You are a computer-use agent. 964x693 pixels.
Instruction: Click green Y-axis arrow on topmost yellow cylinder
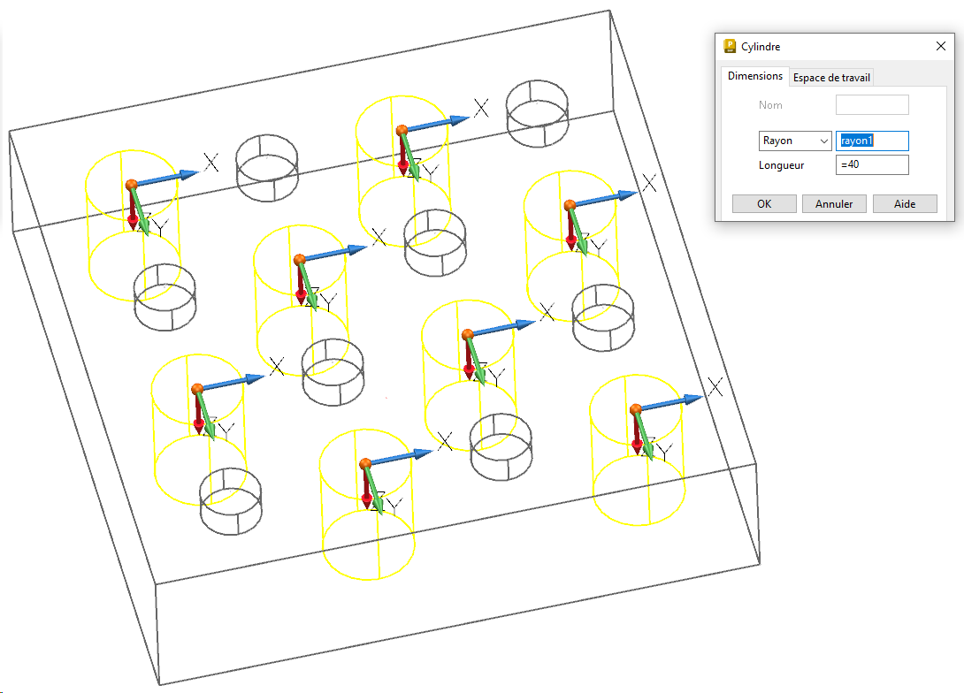pyautogui.click(x=411, y=154)
